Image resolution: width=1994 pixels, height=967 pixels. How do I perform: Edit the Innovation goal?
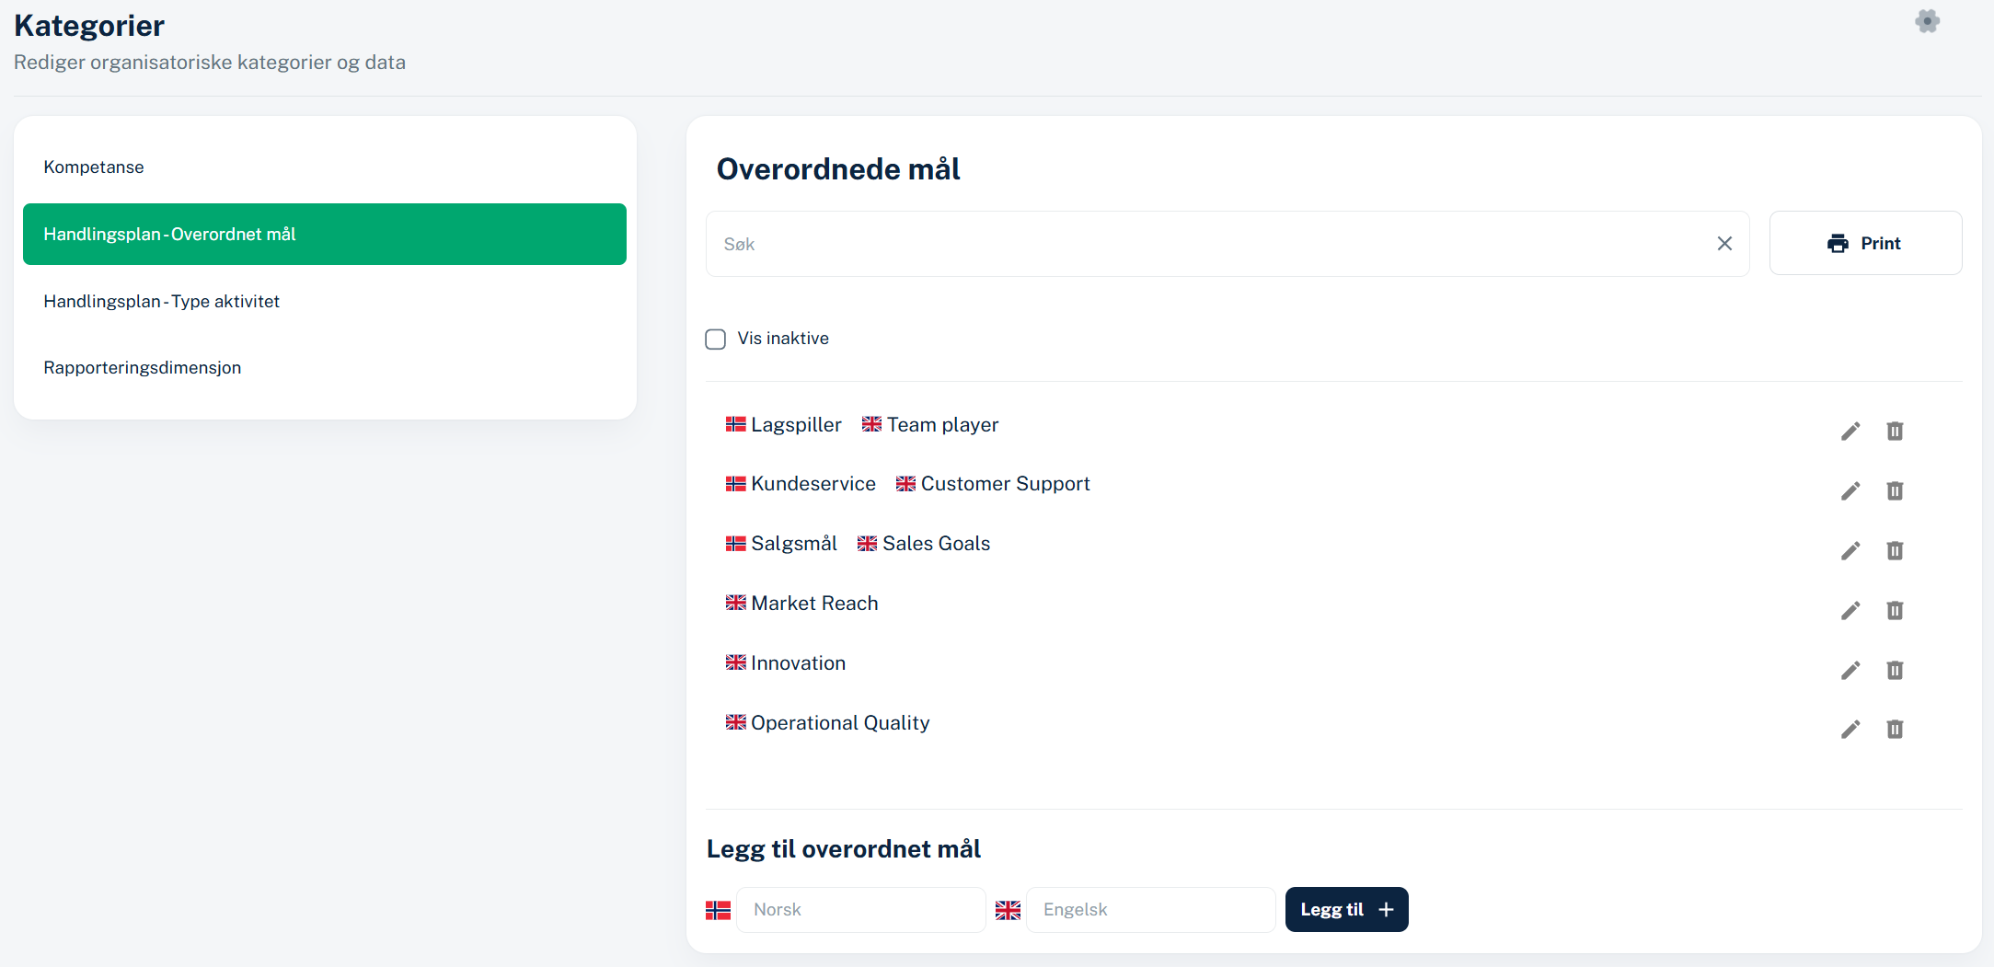point(1850,671)
